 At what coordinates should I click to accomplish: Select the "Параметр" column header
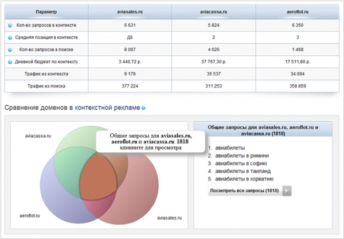point(46,12)
